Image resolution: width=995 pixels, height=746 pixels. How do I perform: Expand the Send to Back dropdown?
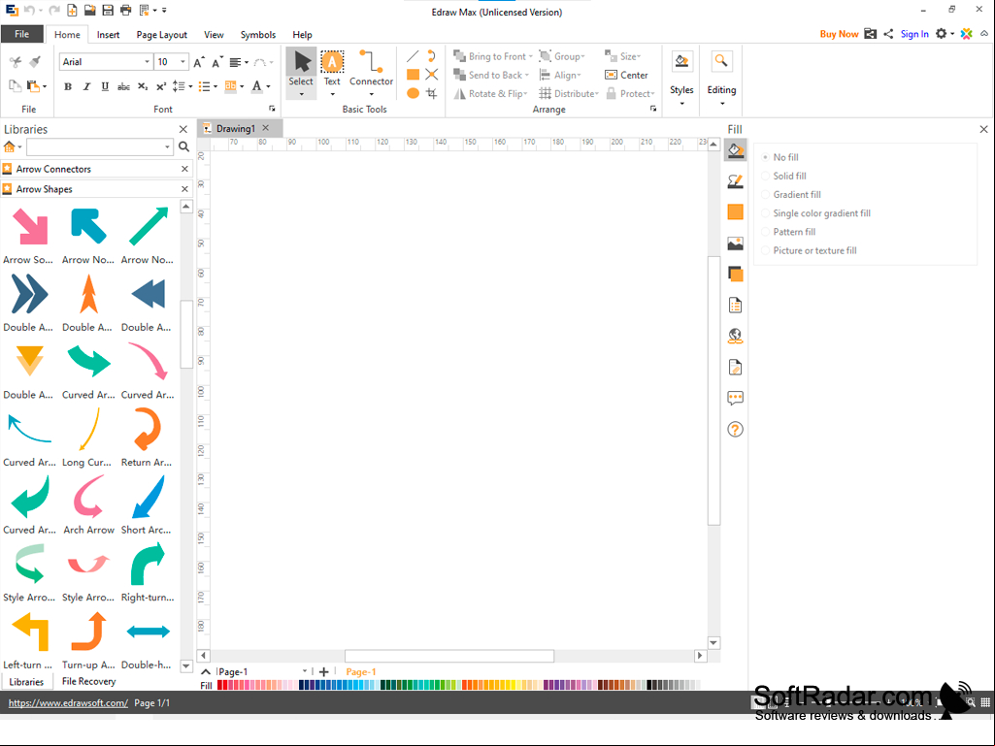[x=527, y=75]
